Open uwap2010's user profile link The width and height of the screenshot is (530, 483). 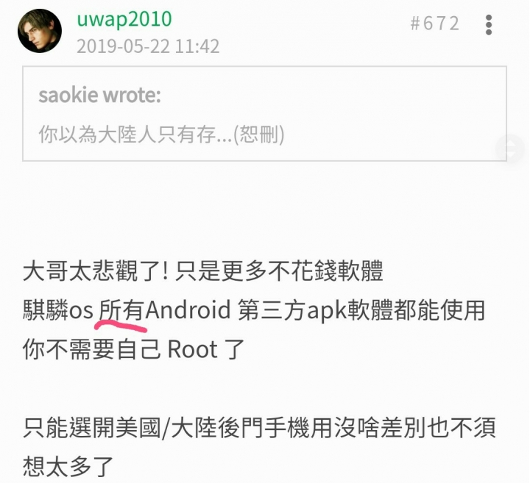point(124,19)
